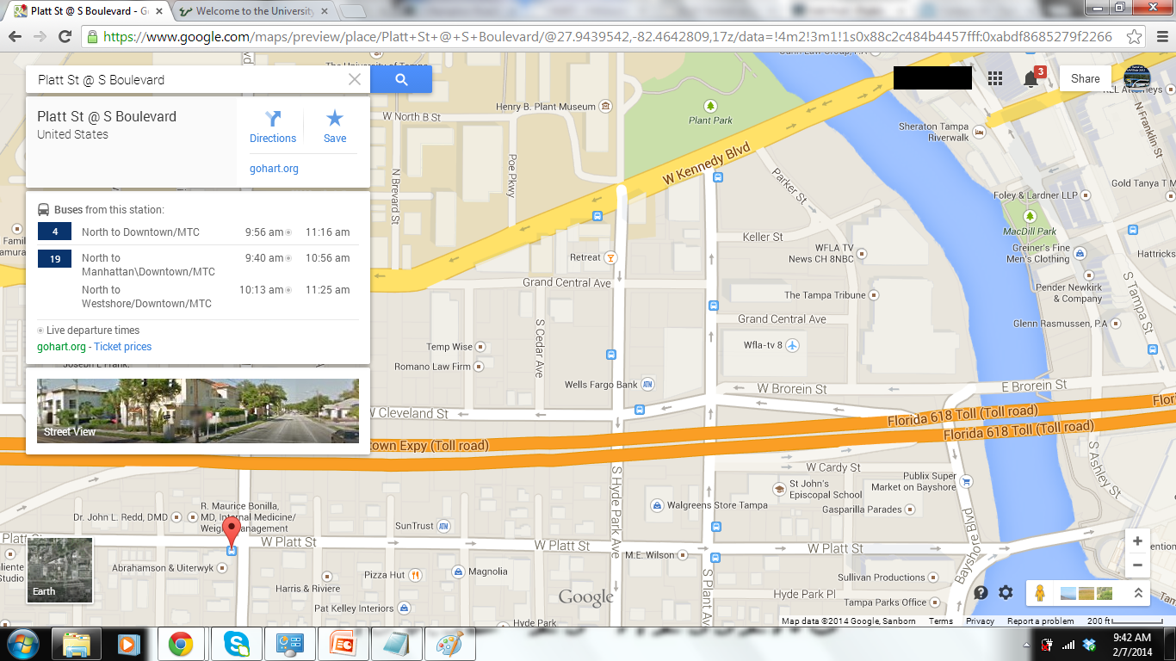Switch to Earth satellite view
The width and height of the screenshot is (1176, 661).
click(x=59, y=571)
